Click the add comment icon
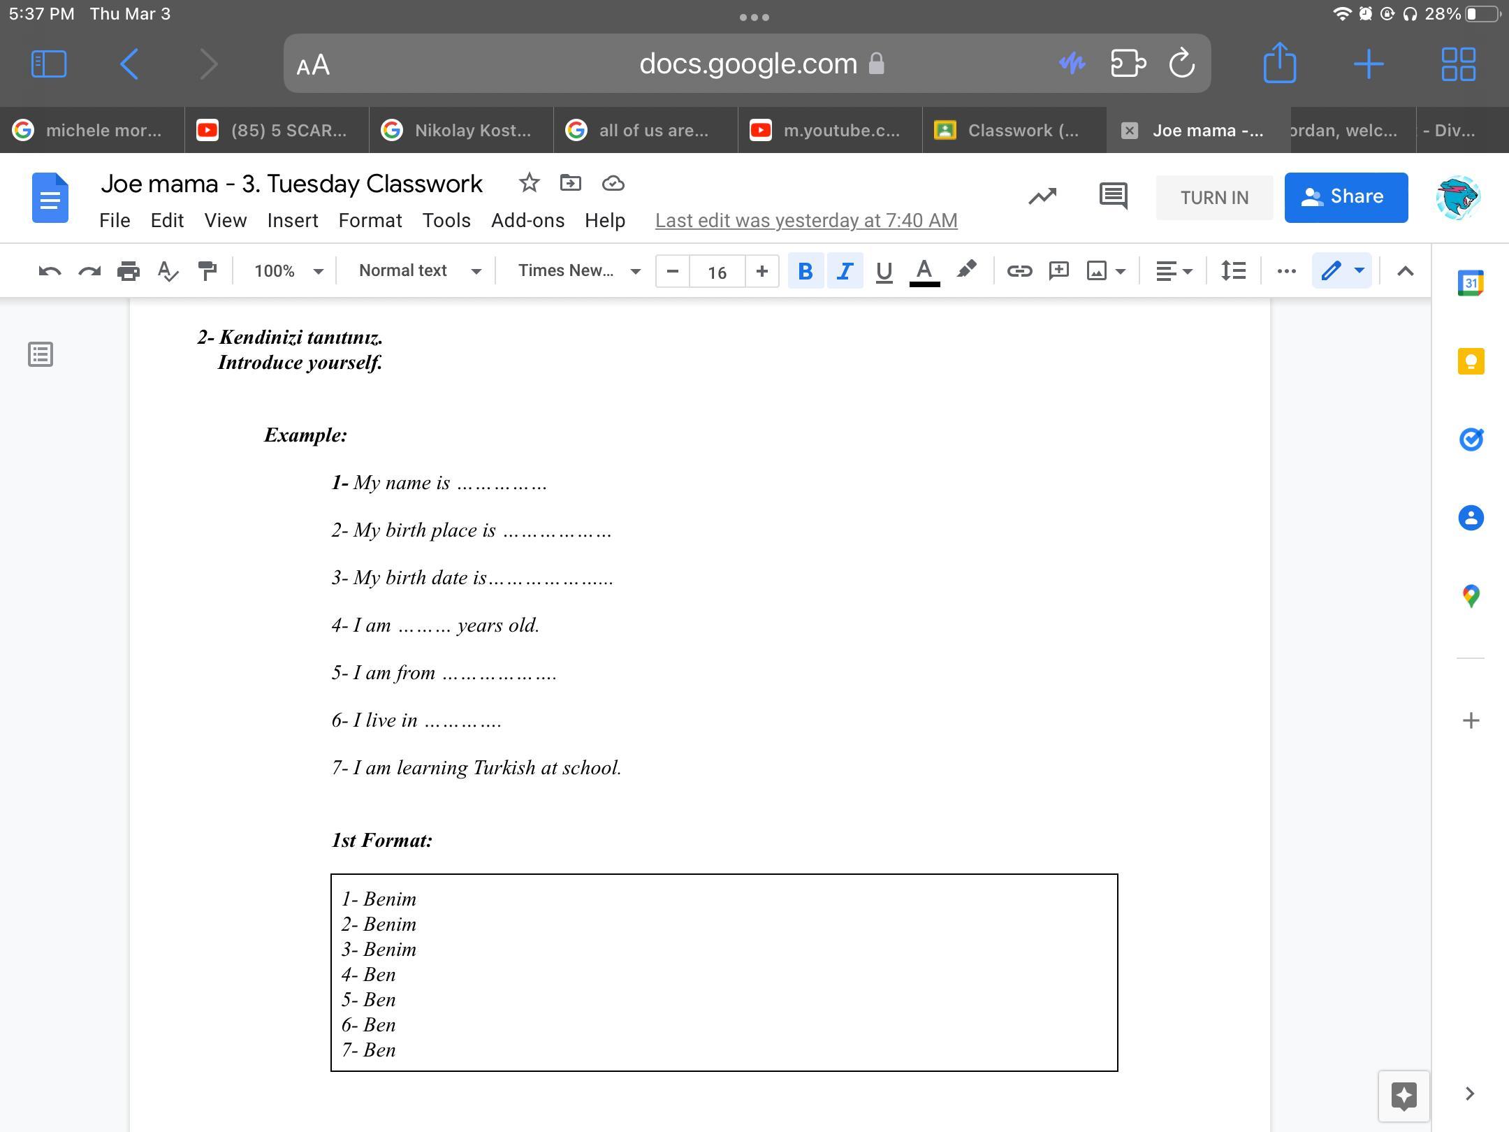Viewport: 1509px width, 1132px height. [x=1058, y=271]
